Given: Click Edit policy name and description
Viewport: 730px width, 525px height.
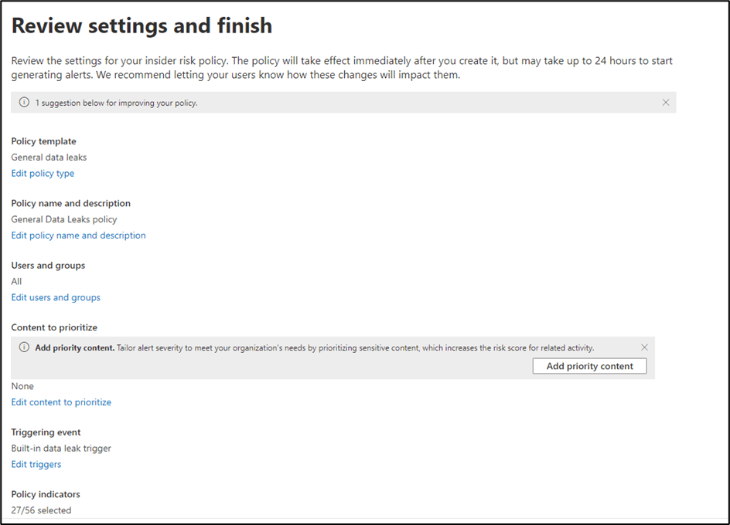Looking at the screenshot, I should 78,235.
